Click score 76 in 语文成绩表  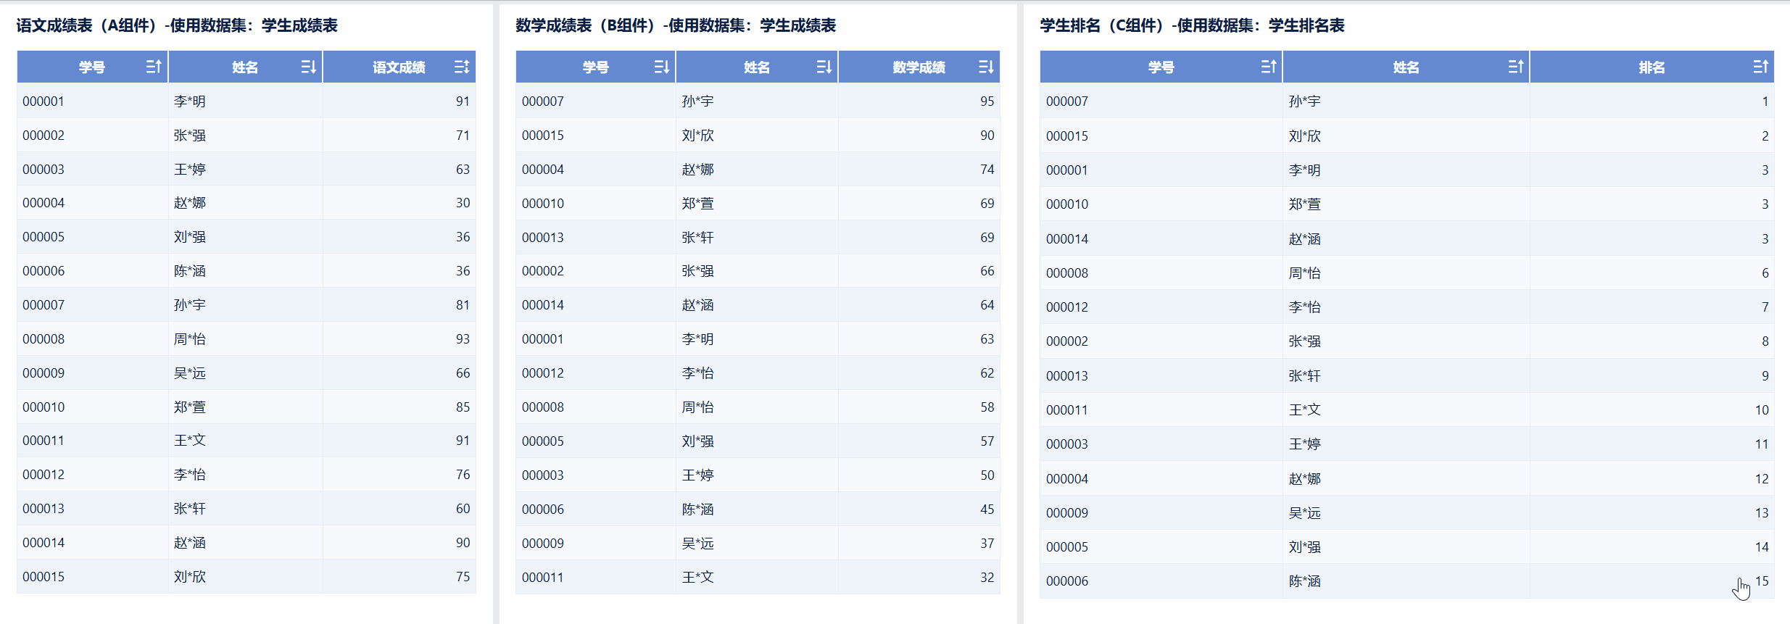click(x=463, y=475)
